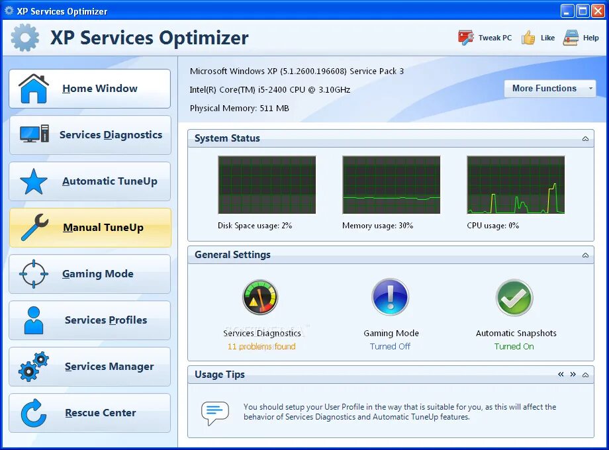The width and height of the screenshot is (609, 450).
Task: Click the Gaming Mode blue exclamation icon
Action: [391, 297]
